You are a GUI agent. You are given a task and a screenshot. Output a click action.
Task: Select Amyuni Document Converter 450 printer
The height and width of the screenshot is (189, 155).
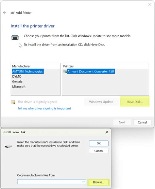click(x=91, y=71)
